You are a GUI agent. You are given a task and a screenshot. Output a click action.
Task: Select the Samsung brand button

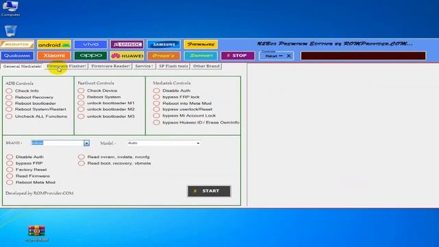[x=164, y=45]
